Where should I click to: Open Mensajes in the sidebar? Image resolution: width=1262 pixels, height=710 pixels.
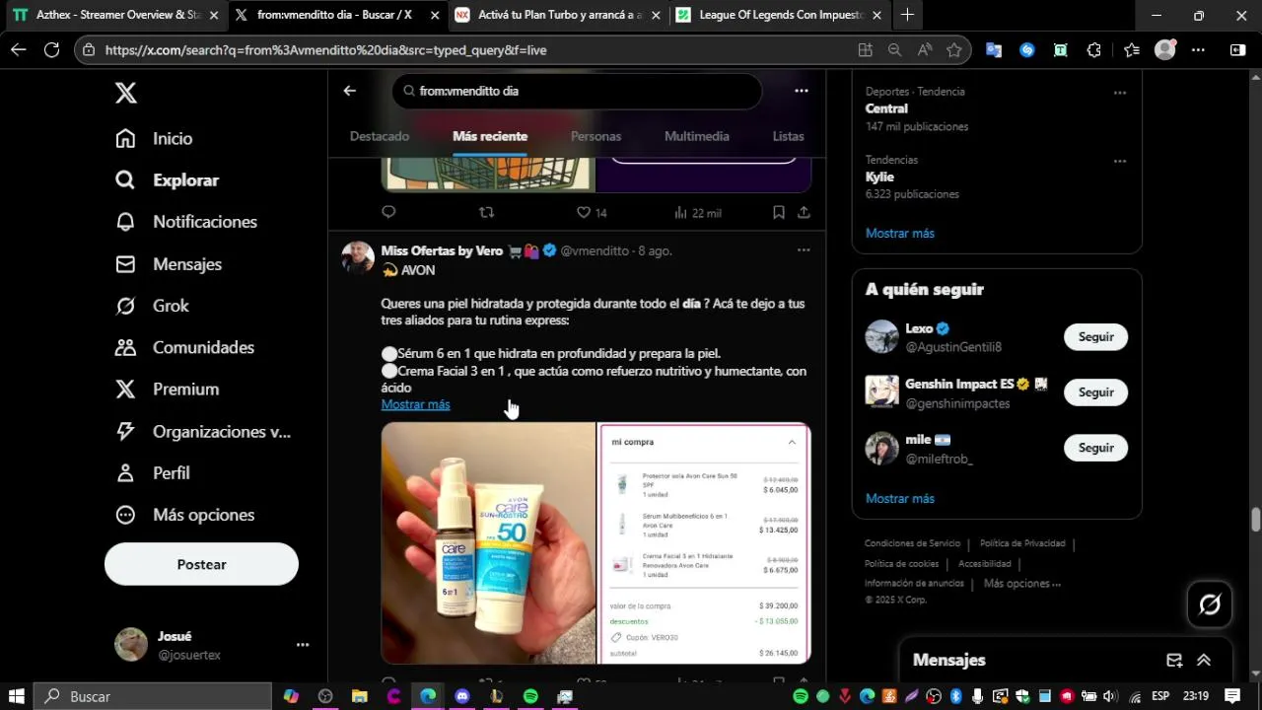click(169, 264)
